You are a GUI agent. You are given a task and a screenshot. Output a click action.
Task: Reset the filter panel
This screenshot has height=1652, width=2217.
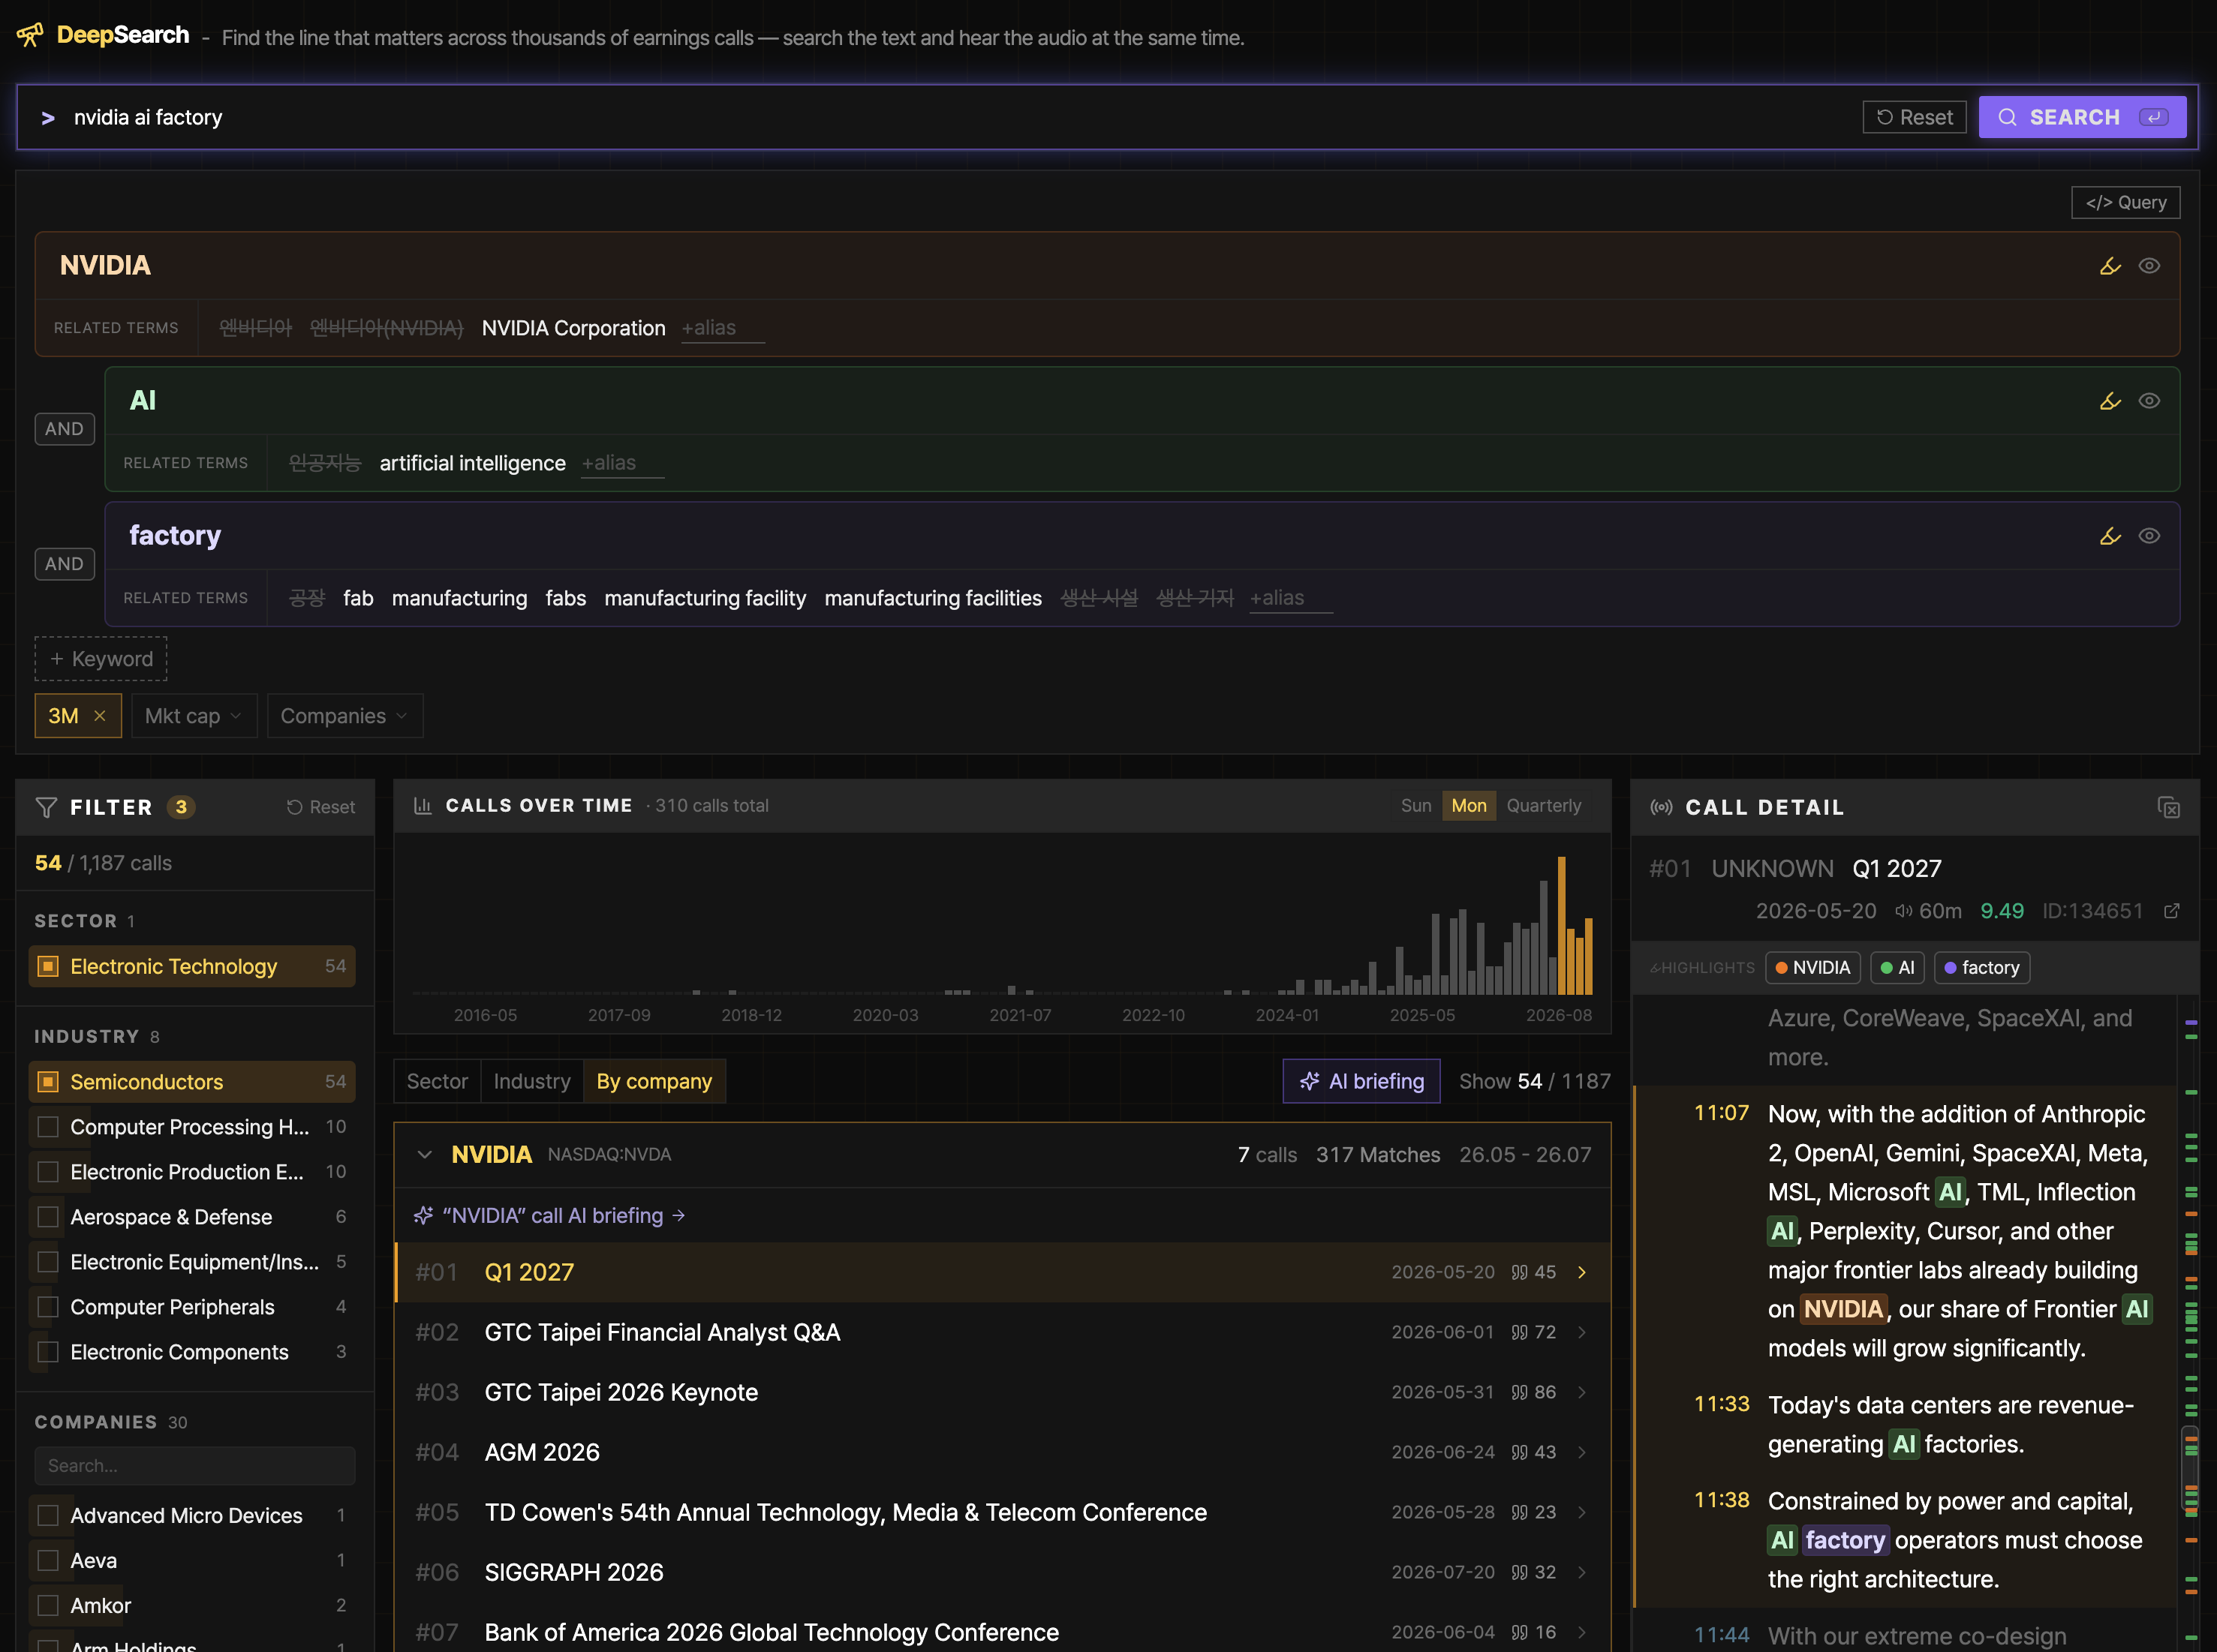(x=321, y=807)
